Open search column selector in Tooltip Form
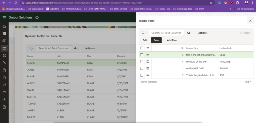 pyautogui.click(x=144, y=33)
